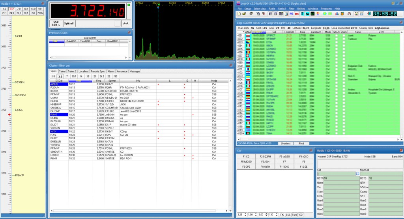Screen dimensions: 404x219
Task: Click the red DX toolbar icon
Action: coord(297,14)
